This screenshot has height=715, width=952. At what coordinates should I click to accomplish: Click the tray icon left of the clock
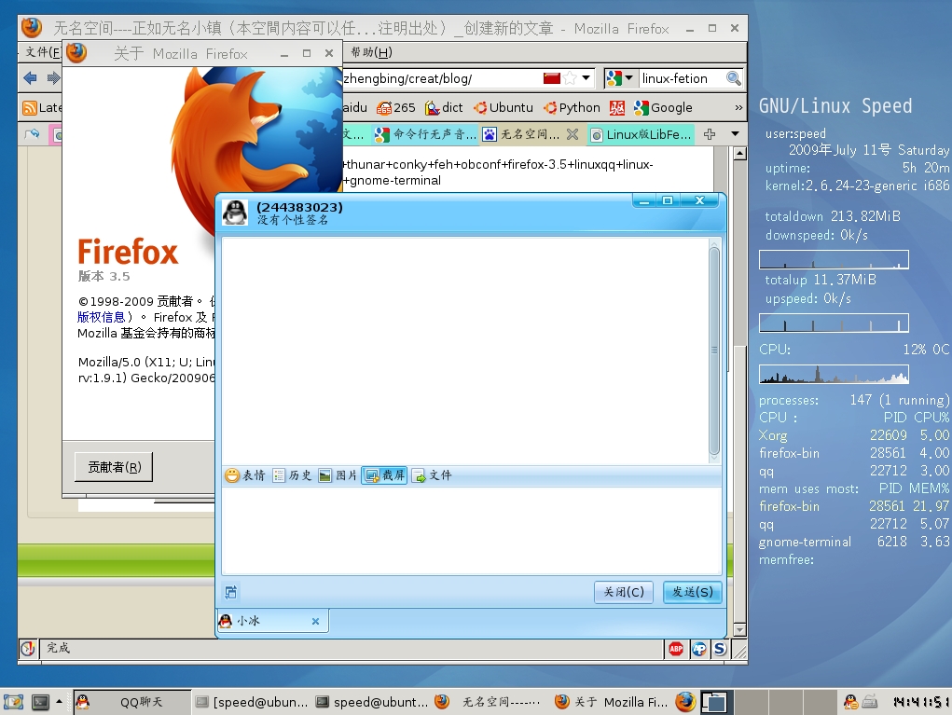[x=870, y=702]
